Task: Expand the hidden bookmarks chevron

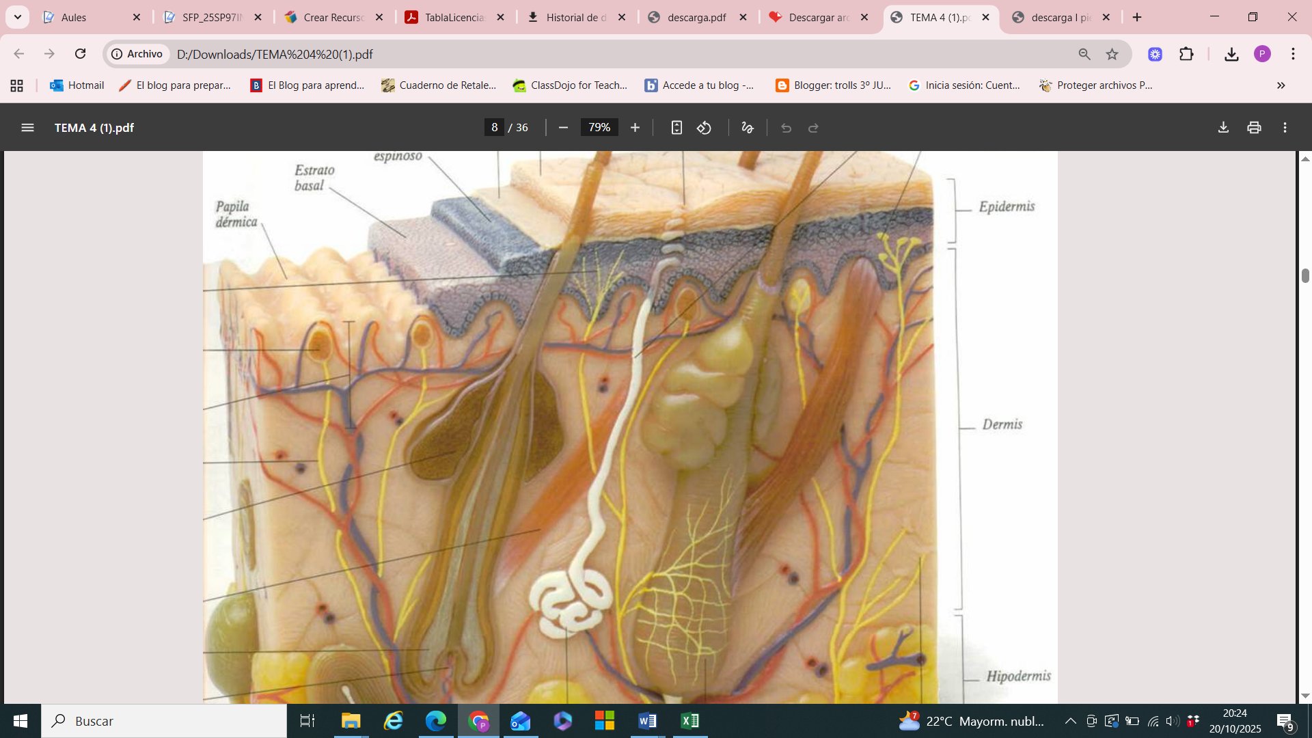Action: click(1281, 85)
